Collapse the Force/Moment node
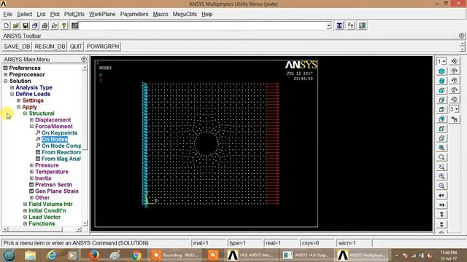This screenshot has width=467, height=262. (x=31, y=127)
